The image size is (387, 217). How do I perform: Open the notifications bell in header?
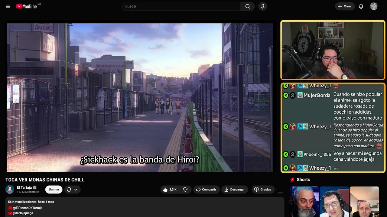[361, 6]
